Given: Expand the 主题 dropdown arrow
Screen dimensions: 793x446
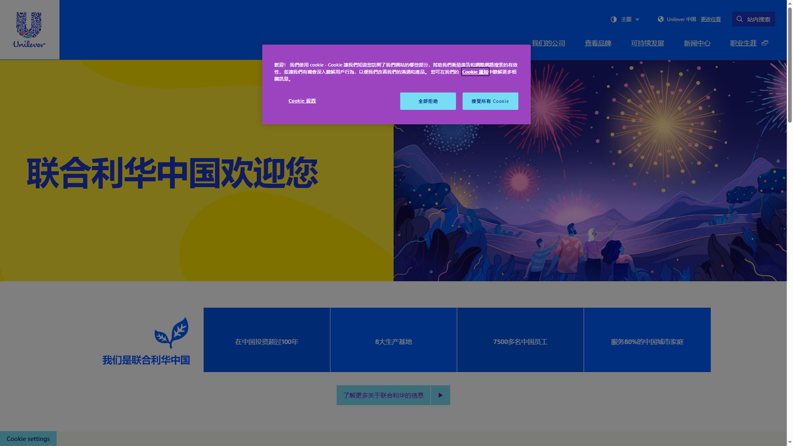Looking at the screenshot, I should pyautogui.click(x=637, y=20).
